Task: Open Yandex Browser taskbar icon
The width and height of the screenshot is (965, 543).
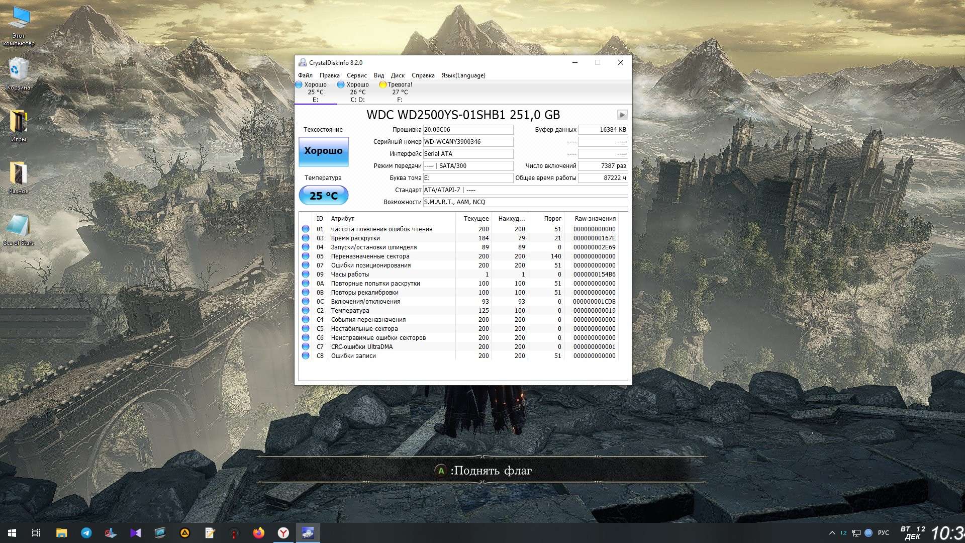Action: click(x=283, y=533)
